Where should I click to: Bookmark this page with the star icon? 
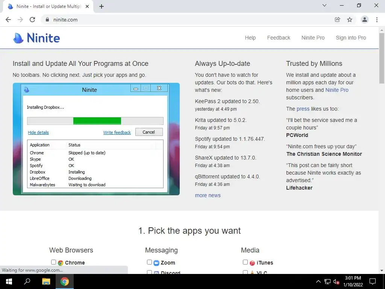point(350,20)
